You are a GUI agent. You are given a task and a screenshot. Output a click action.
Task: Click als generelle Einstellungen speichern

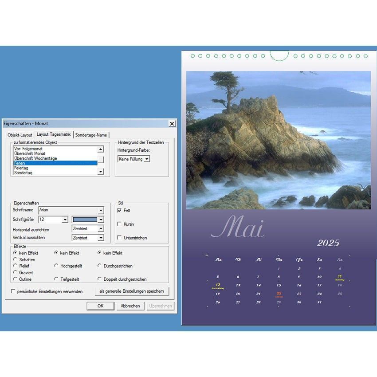(132, 291)
